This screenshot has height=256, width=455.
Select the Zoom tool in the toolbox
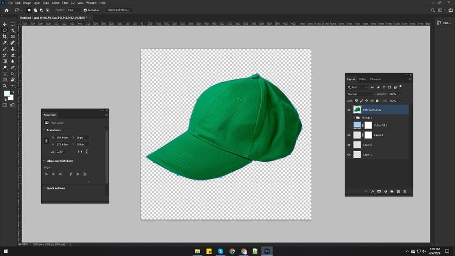[5, 86]
